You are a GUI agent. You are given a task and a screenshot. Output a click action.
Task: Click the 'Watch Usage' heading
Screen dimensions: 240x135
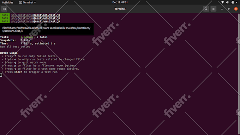point(9,53)
